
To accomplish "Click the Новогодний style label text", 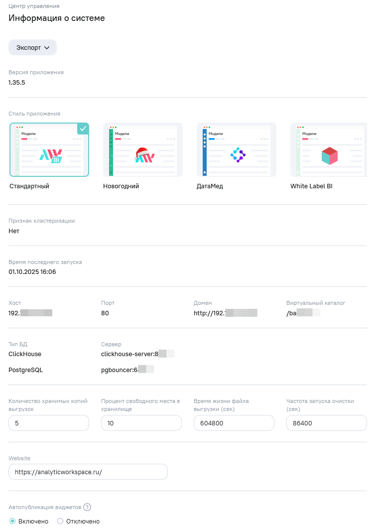I will coord(121,186).
